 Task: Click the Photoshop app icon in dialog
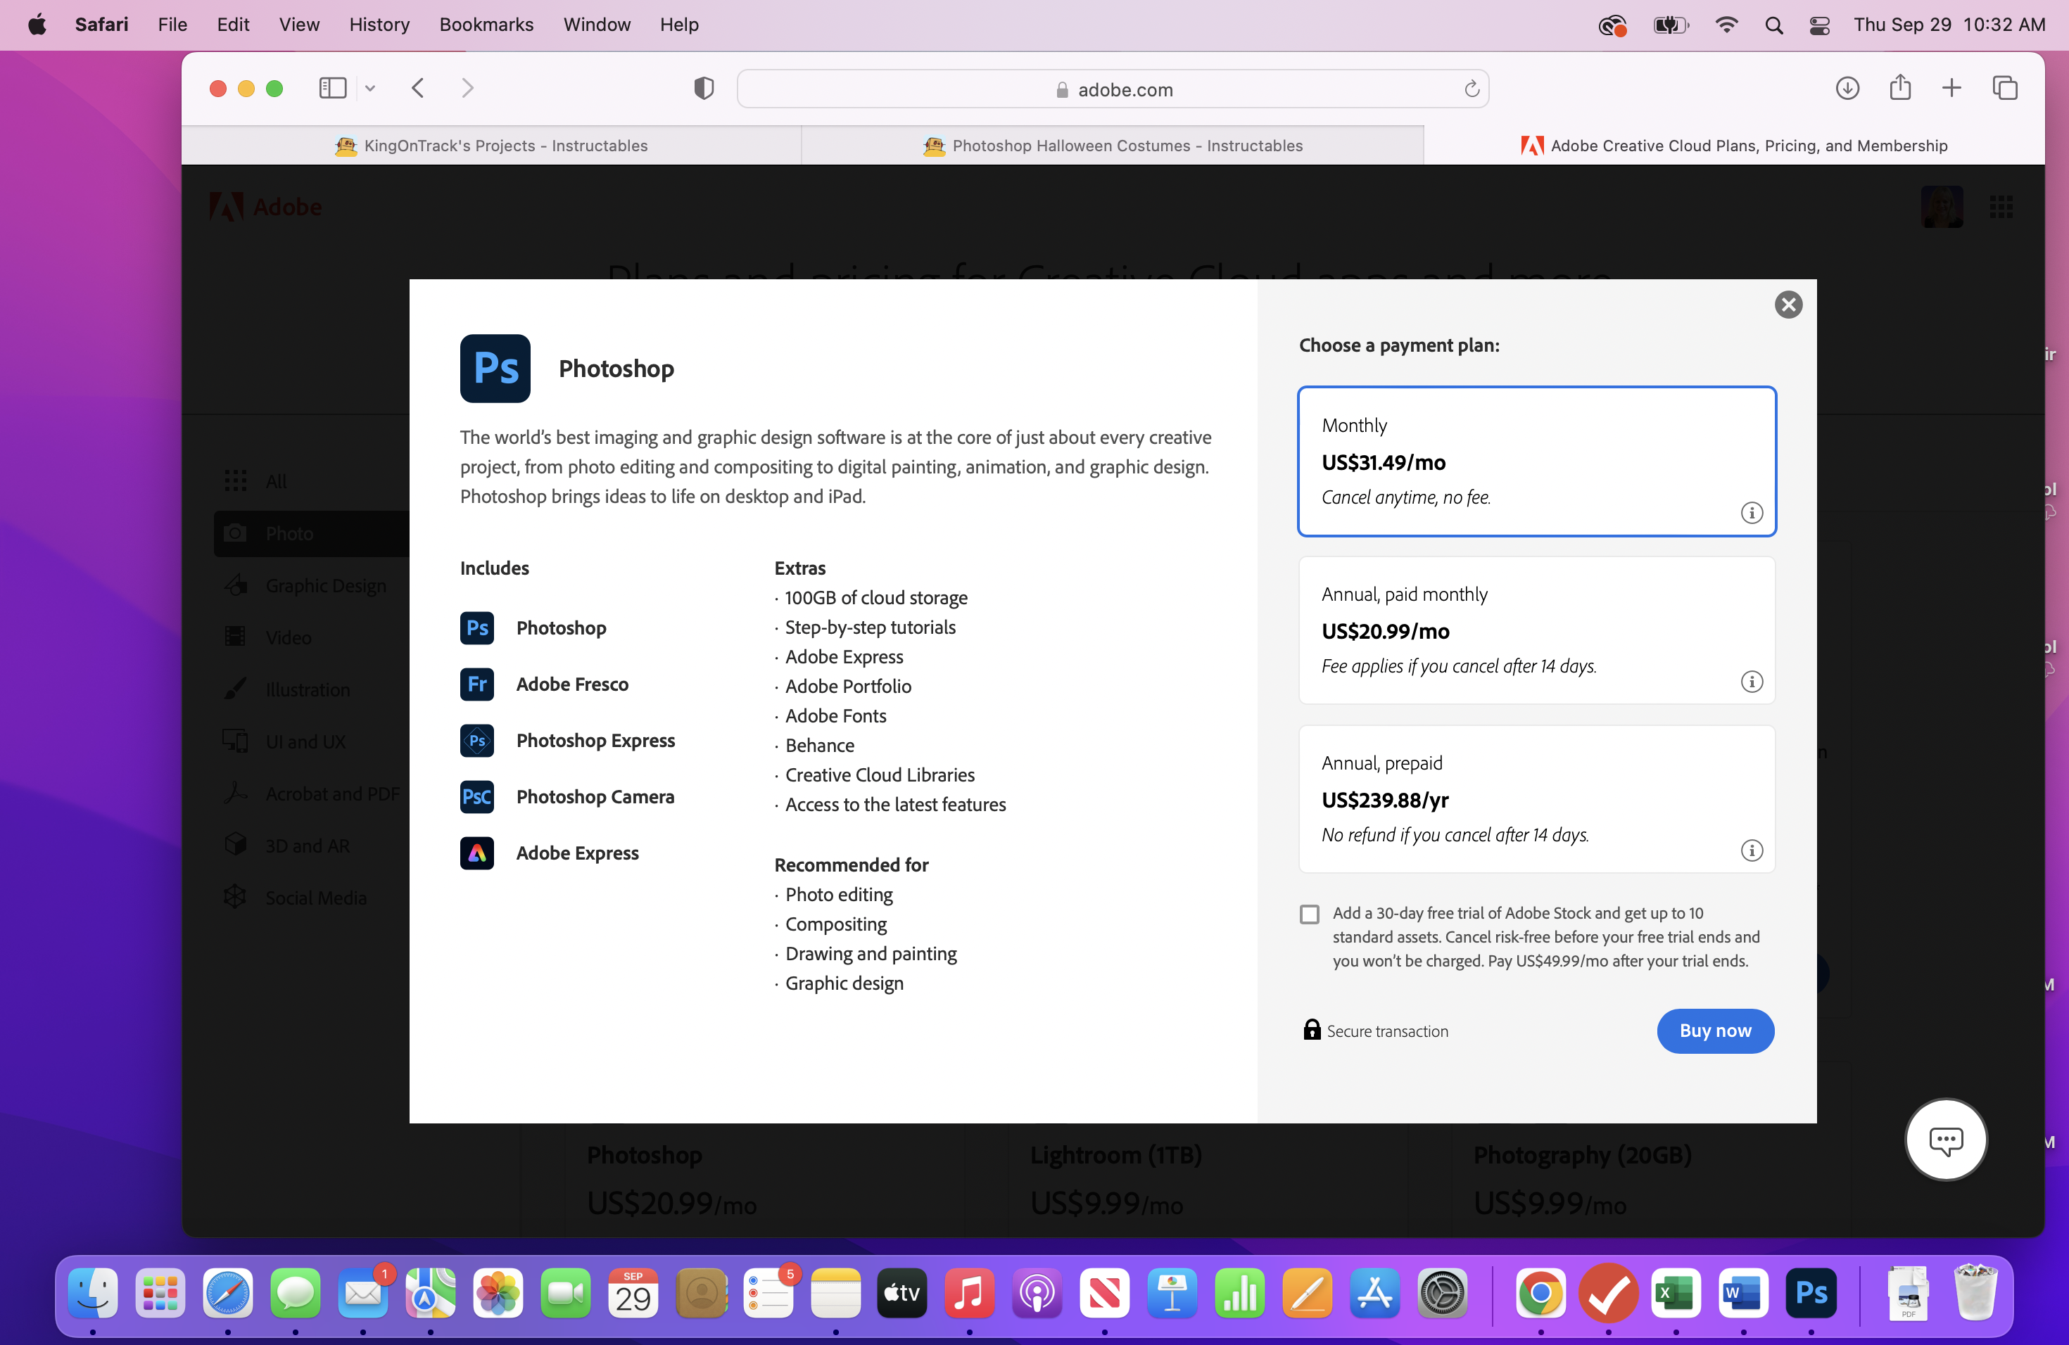pos(496,368)
